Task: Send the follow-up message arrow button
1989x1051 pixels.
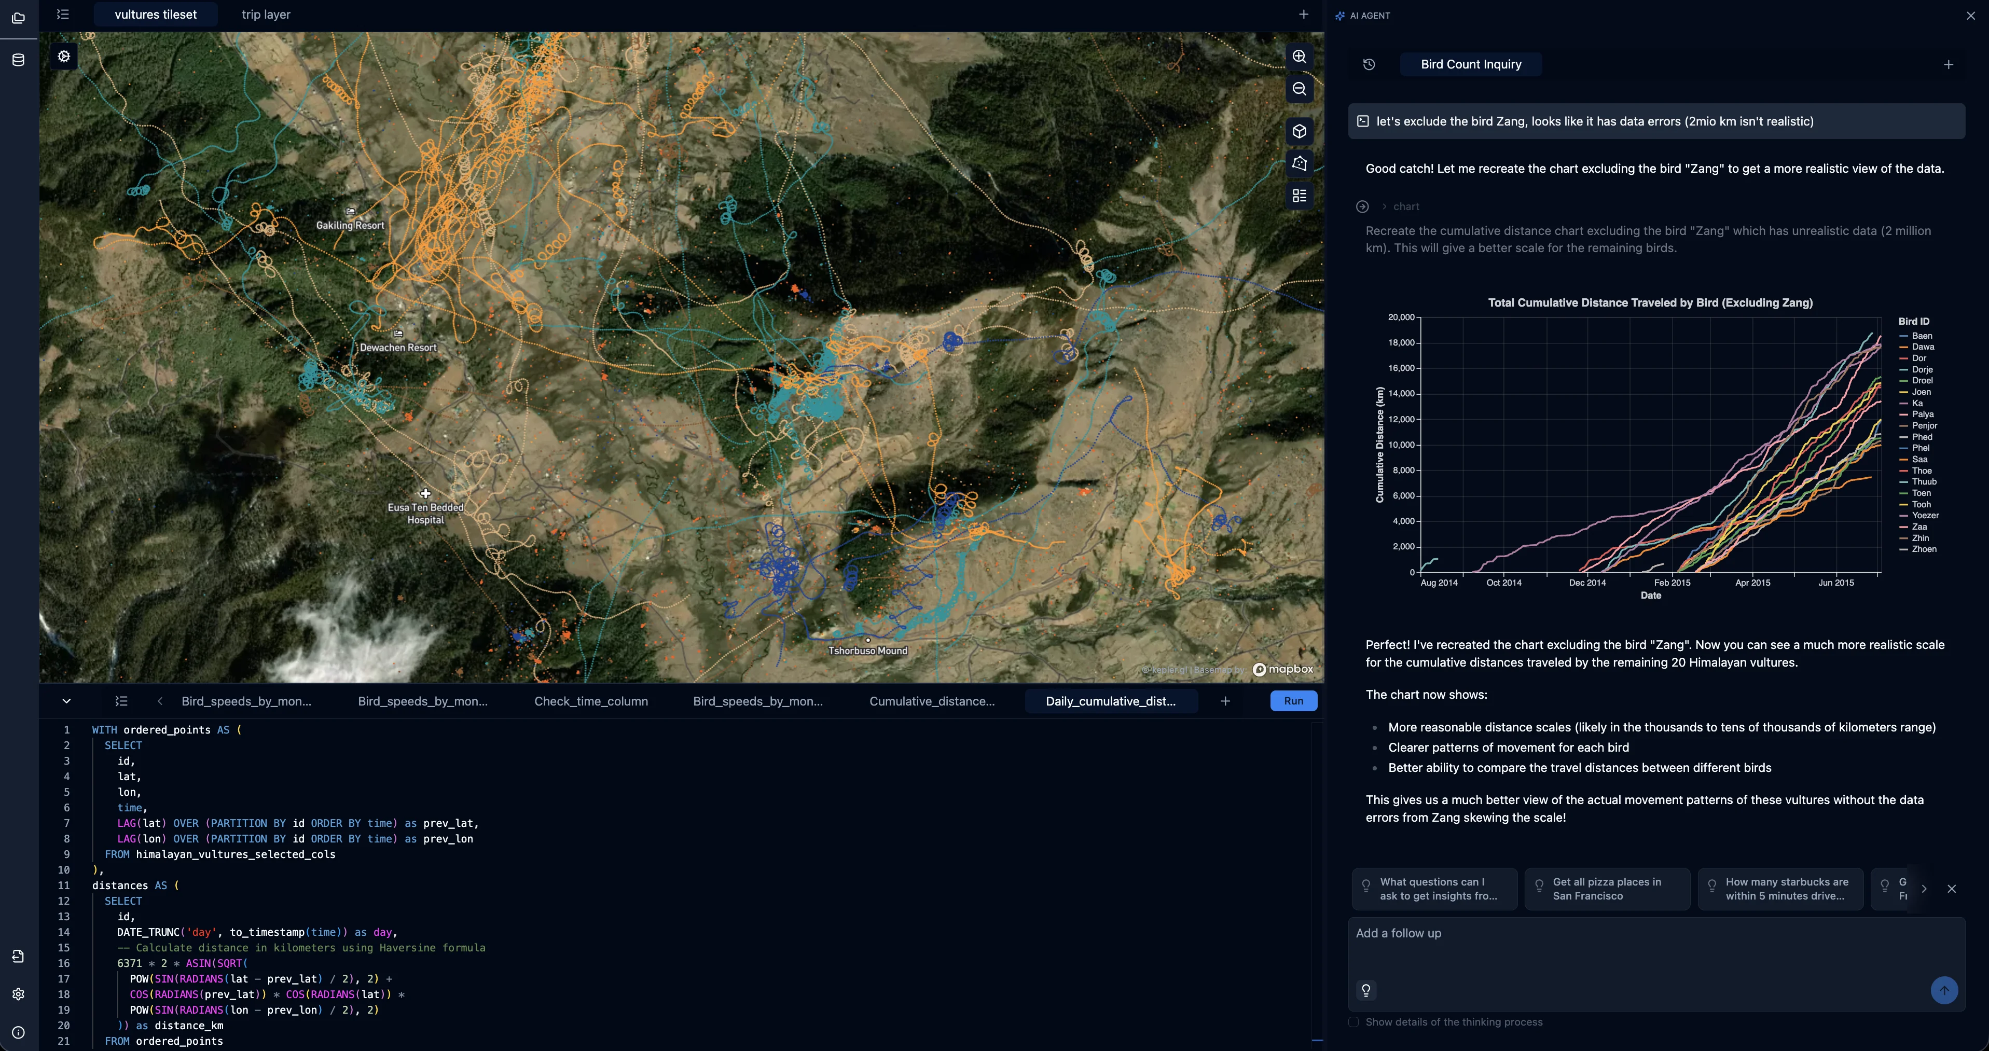Action: point(1943,990)
